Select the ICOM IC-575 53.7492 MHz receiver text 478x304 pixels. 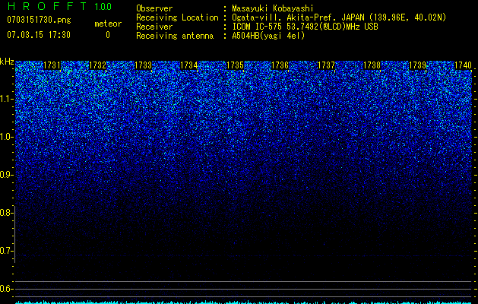305,27
